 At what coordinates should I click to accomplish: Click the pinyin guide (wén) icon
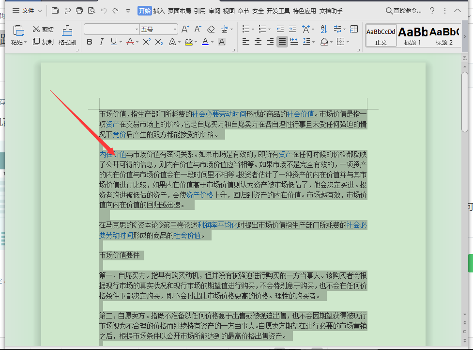[224, 29]
